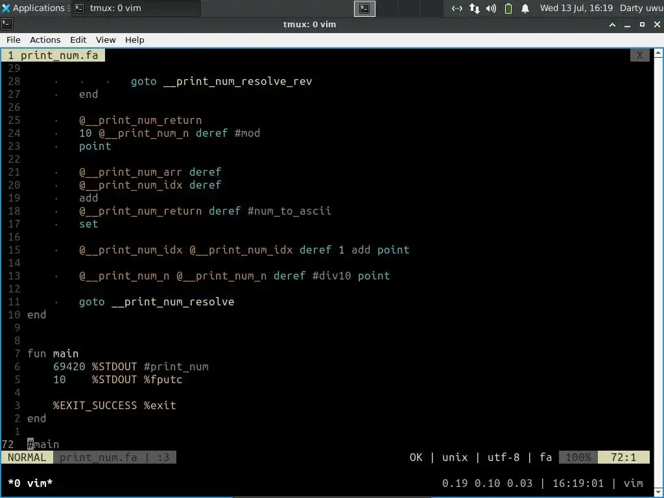
Task: Select the 'tmux: 0 vim' taskbar button
Action: click(x=136, y=8)
